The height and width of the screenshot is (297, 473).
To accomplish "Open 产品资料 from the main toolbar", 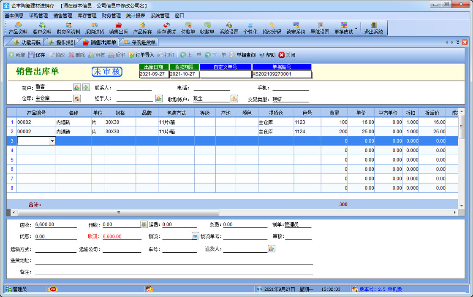I will click(x=18, y=28).
